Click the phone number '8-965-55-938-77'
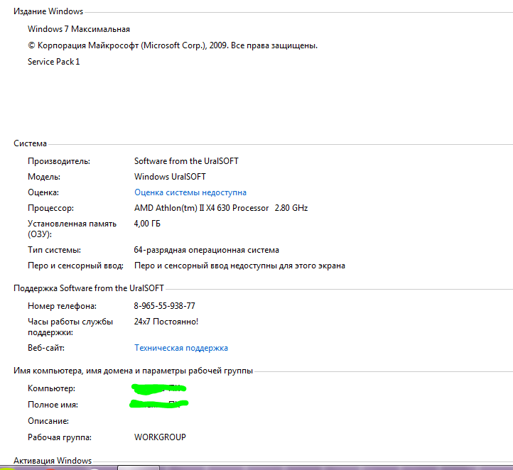Screen dimensions: 513x470 click(164, 306)
